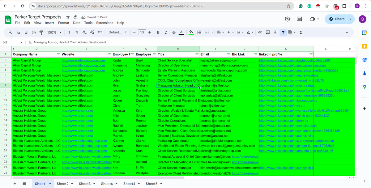This screenshot has width=371, height=188.
Task: Open the Extensions menu
Action: pyautogui.click(x=105, y=23)
